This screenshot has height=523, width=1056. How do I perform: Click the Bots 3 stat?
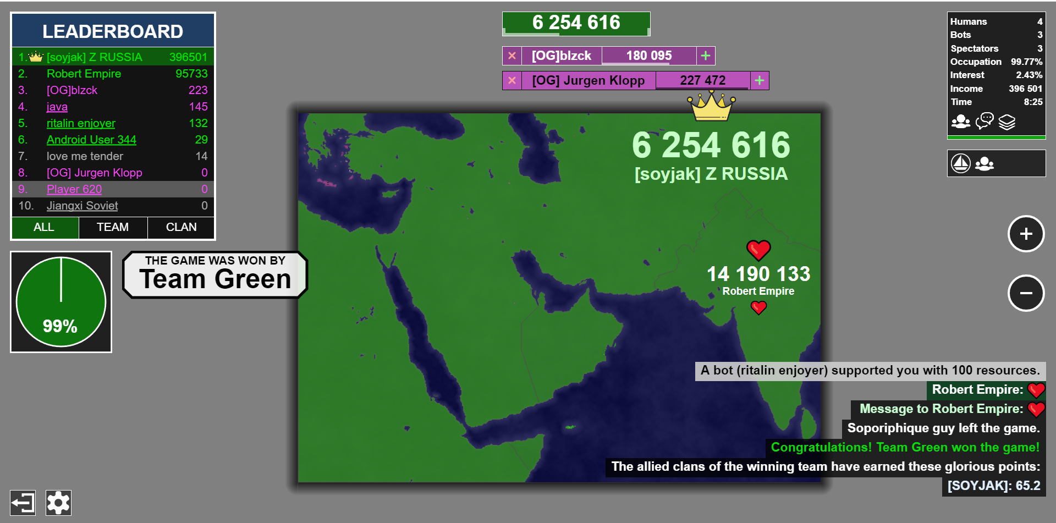pos(996,35)
